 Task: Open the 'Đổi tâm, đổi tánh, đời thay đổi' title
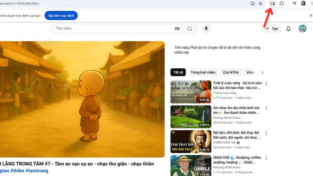click(237, 135)
